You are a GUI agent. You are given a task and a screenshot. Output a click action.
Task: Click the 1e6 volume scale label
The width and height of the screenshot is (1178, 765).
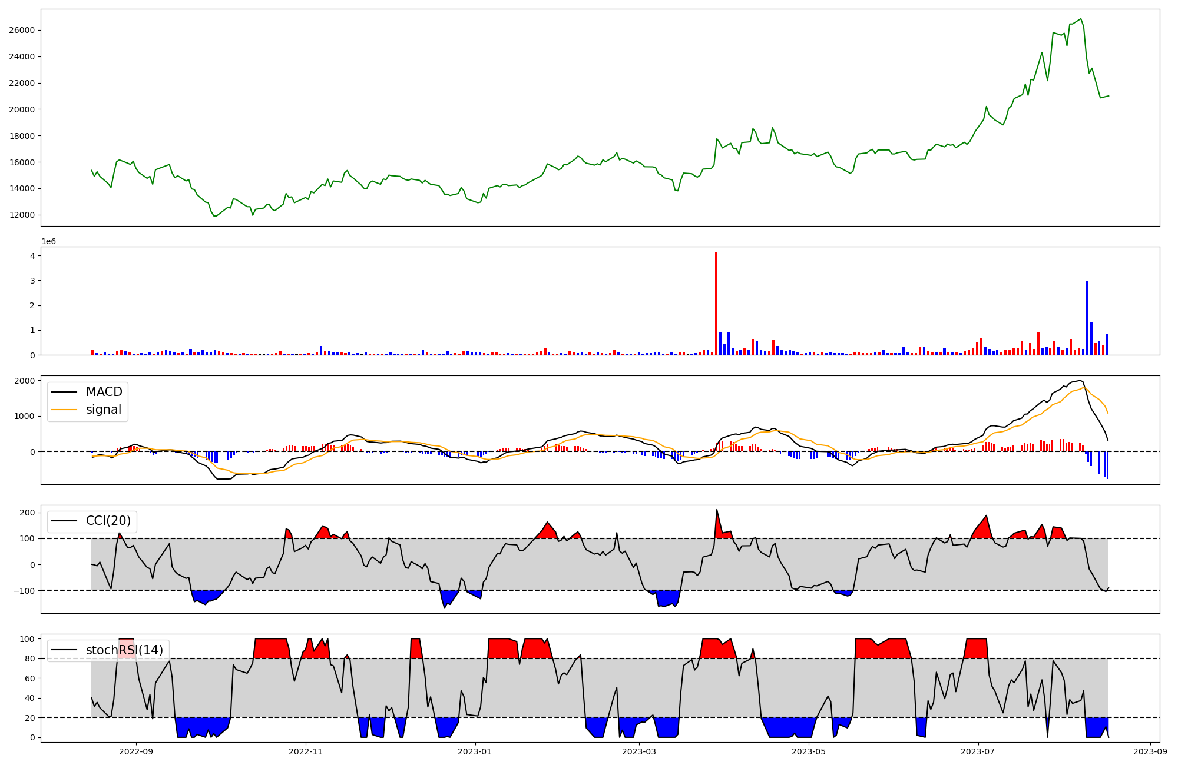[x=48, y=241]
